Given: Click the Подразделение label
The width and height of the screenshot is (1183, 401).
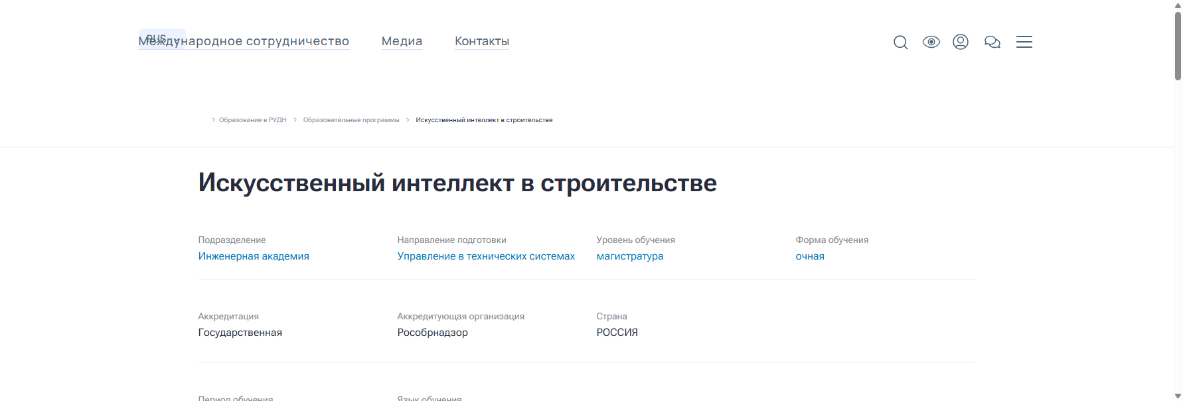Looking at the screenshot, I should coord(232,240).
